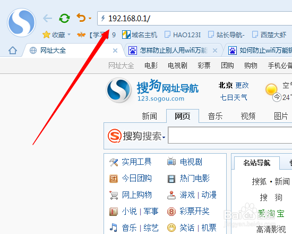Select the 音乐 search tab
292x234 pixels.
[x=215, y=116]
